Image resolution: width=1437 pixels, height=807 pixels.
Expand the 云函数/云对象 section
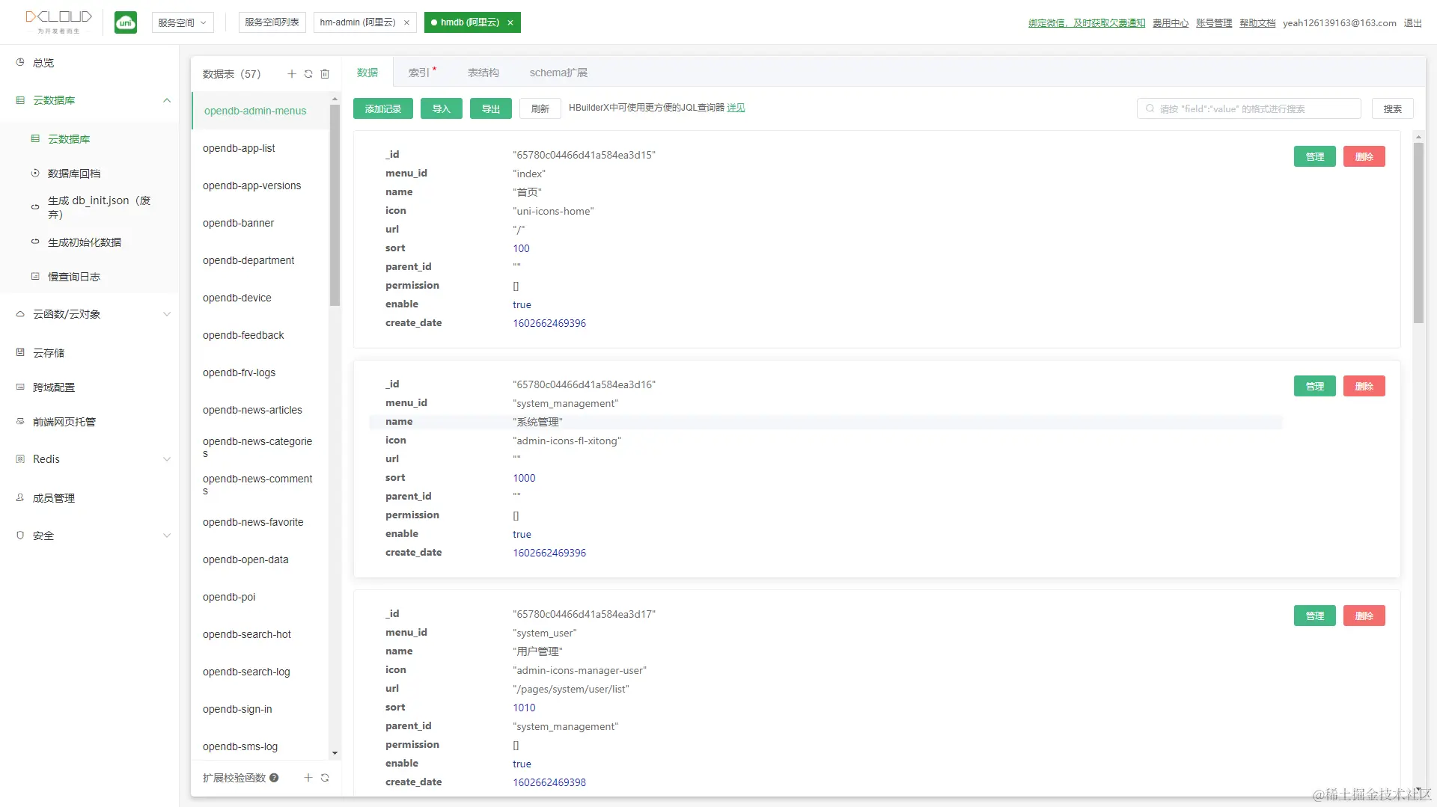click(x=167, y=314)
